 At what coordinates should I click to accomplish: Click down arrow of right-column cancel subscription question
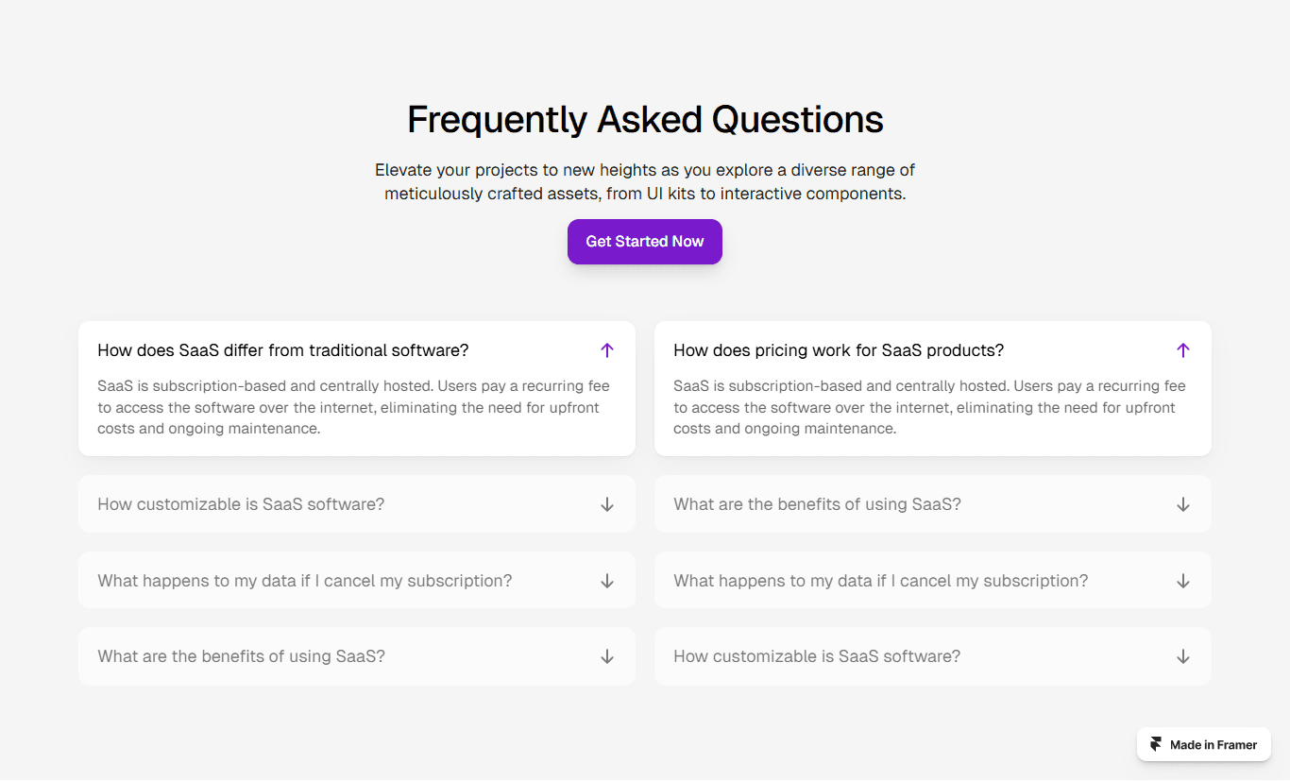click(x=1183, y=581)
